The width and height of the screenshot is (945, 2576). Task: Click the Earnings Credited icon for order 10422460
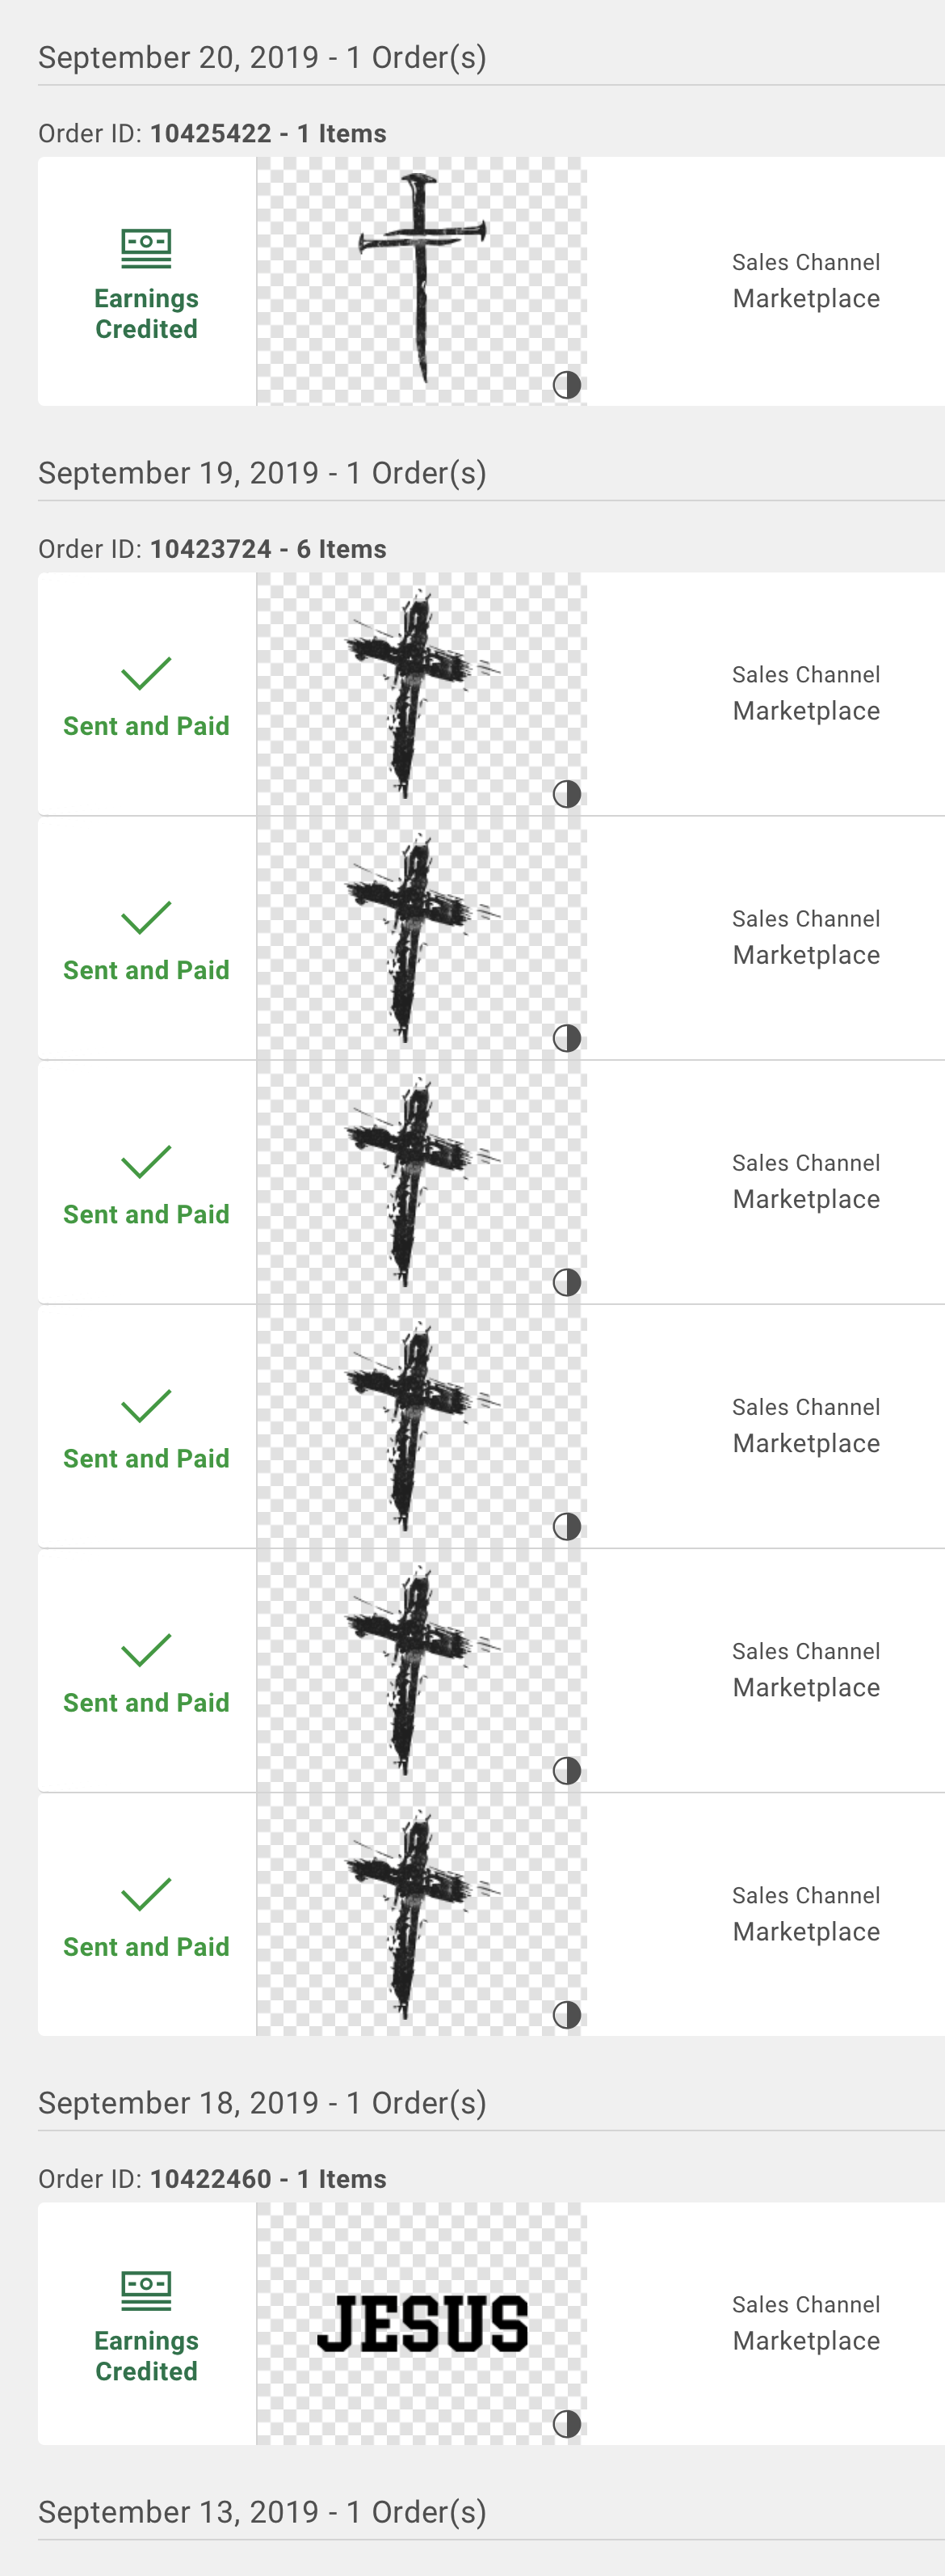146,2290
